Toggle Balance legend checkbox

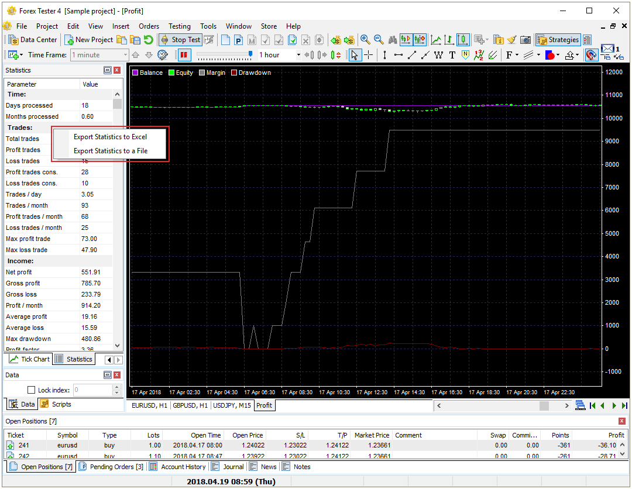tap(135, 73)
